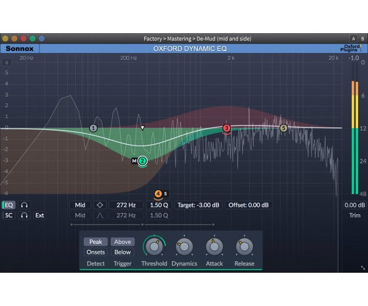This screenshot has height=306, width=368.
Task: Click the side-chain 272 Hz frequency field
Action: [x=126, y=215]
